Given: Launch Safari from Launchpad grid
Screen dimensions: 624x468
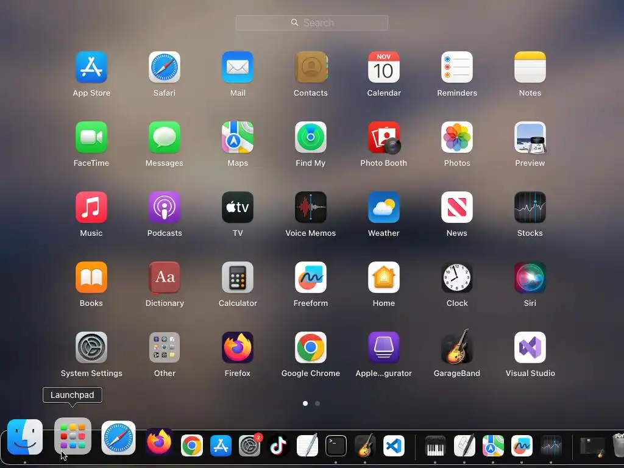Looking at the screenshot, I should coord(165,67).
